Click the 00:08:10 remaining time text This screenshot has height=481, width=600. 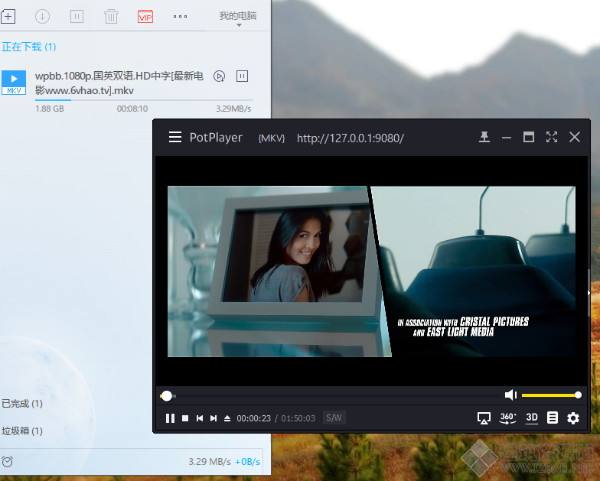point(132,109)
